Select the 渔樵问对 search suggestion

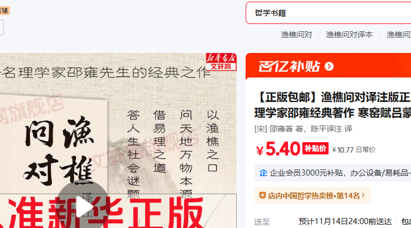tap(296, 35)
